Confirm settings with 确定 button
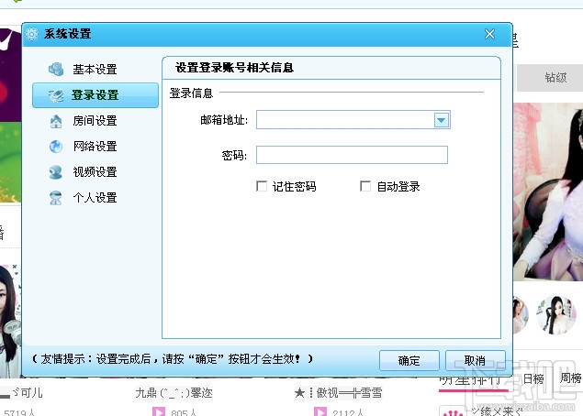Image resolution: width=583 pixels, height=416 pixels. 409,360
